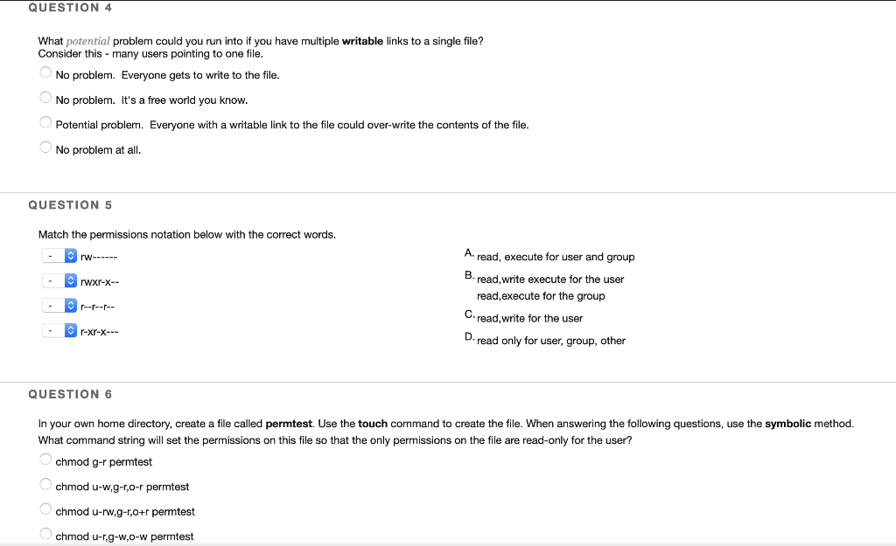
Task: Click the QUESTION 4 heading
Action: click(x=70, y=8)
